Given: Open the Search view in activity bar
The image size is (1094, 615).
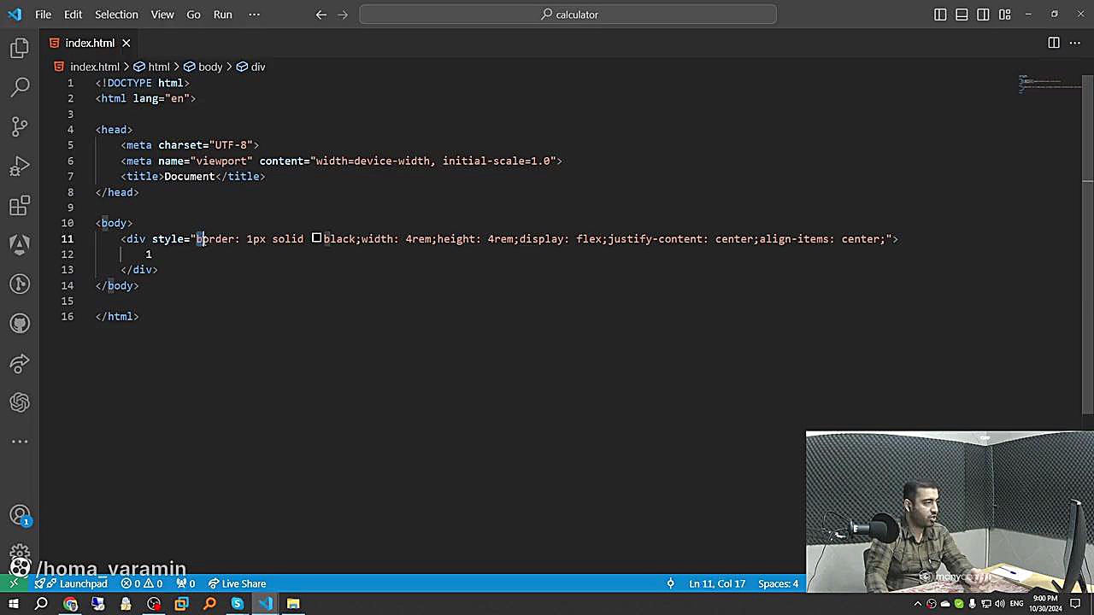Looking at the screenshot, I should [x=20, y=86].
